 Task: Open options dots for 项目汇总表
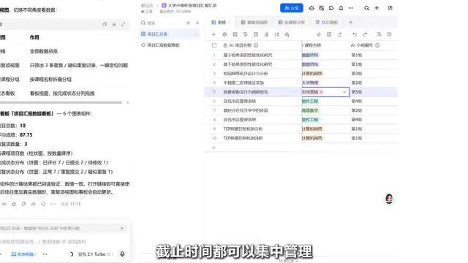pyautogui.click(x=195, y=34)
